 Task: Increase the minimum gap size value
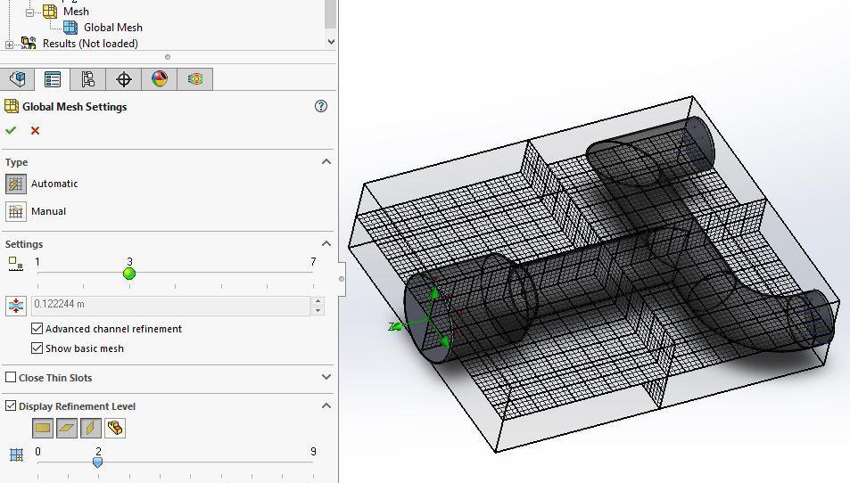318,301
